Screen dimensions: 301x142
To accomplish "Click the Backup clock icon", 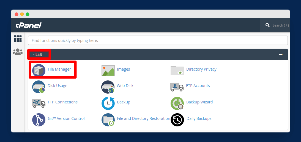I will (108, 103).
